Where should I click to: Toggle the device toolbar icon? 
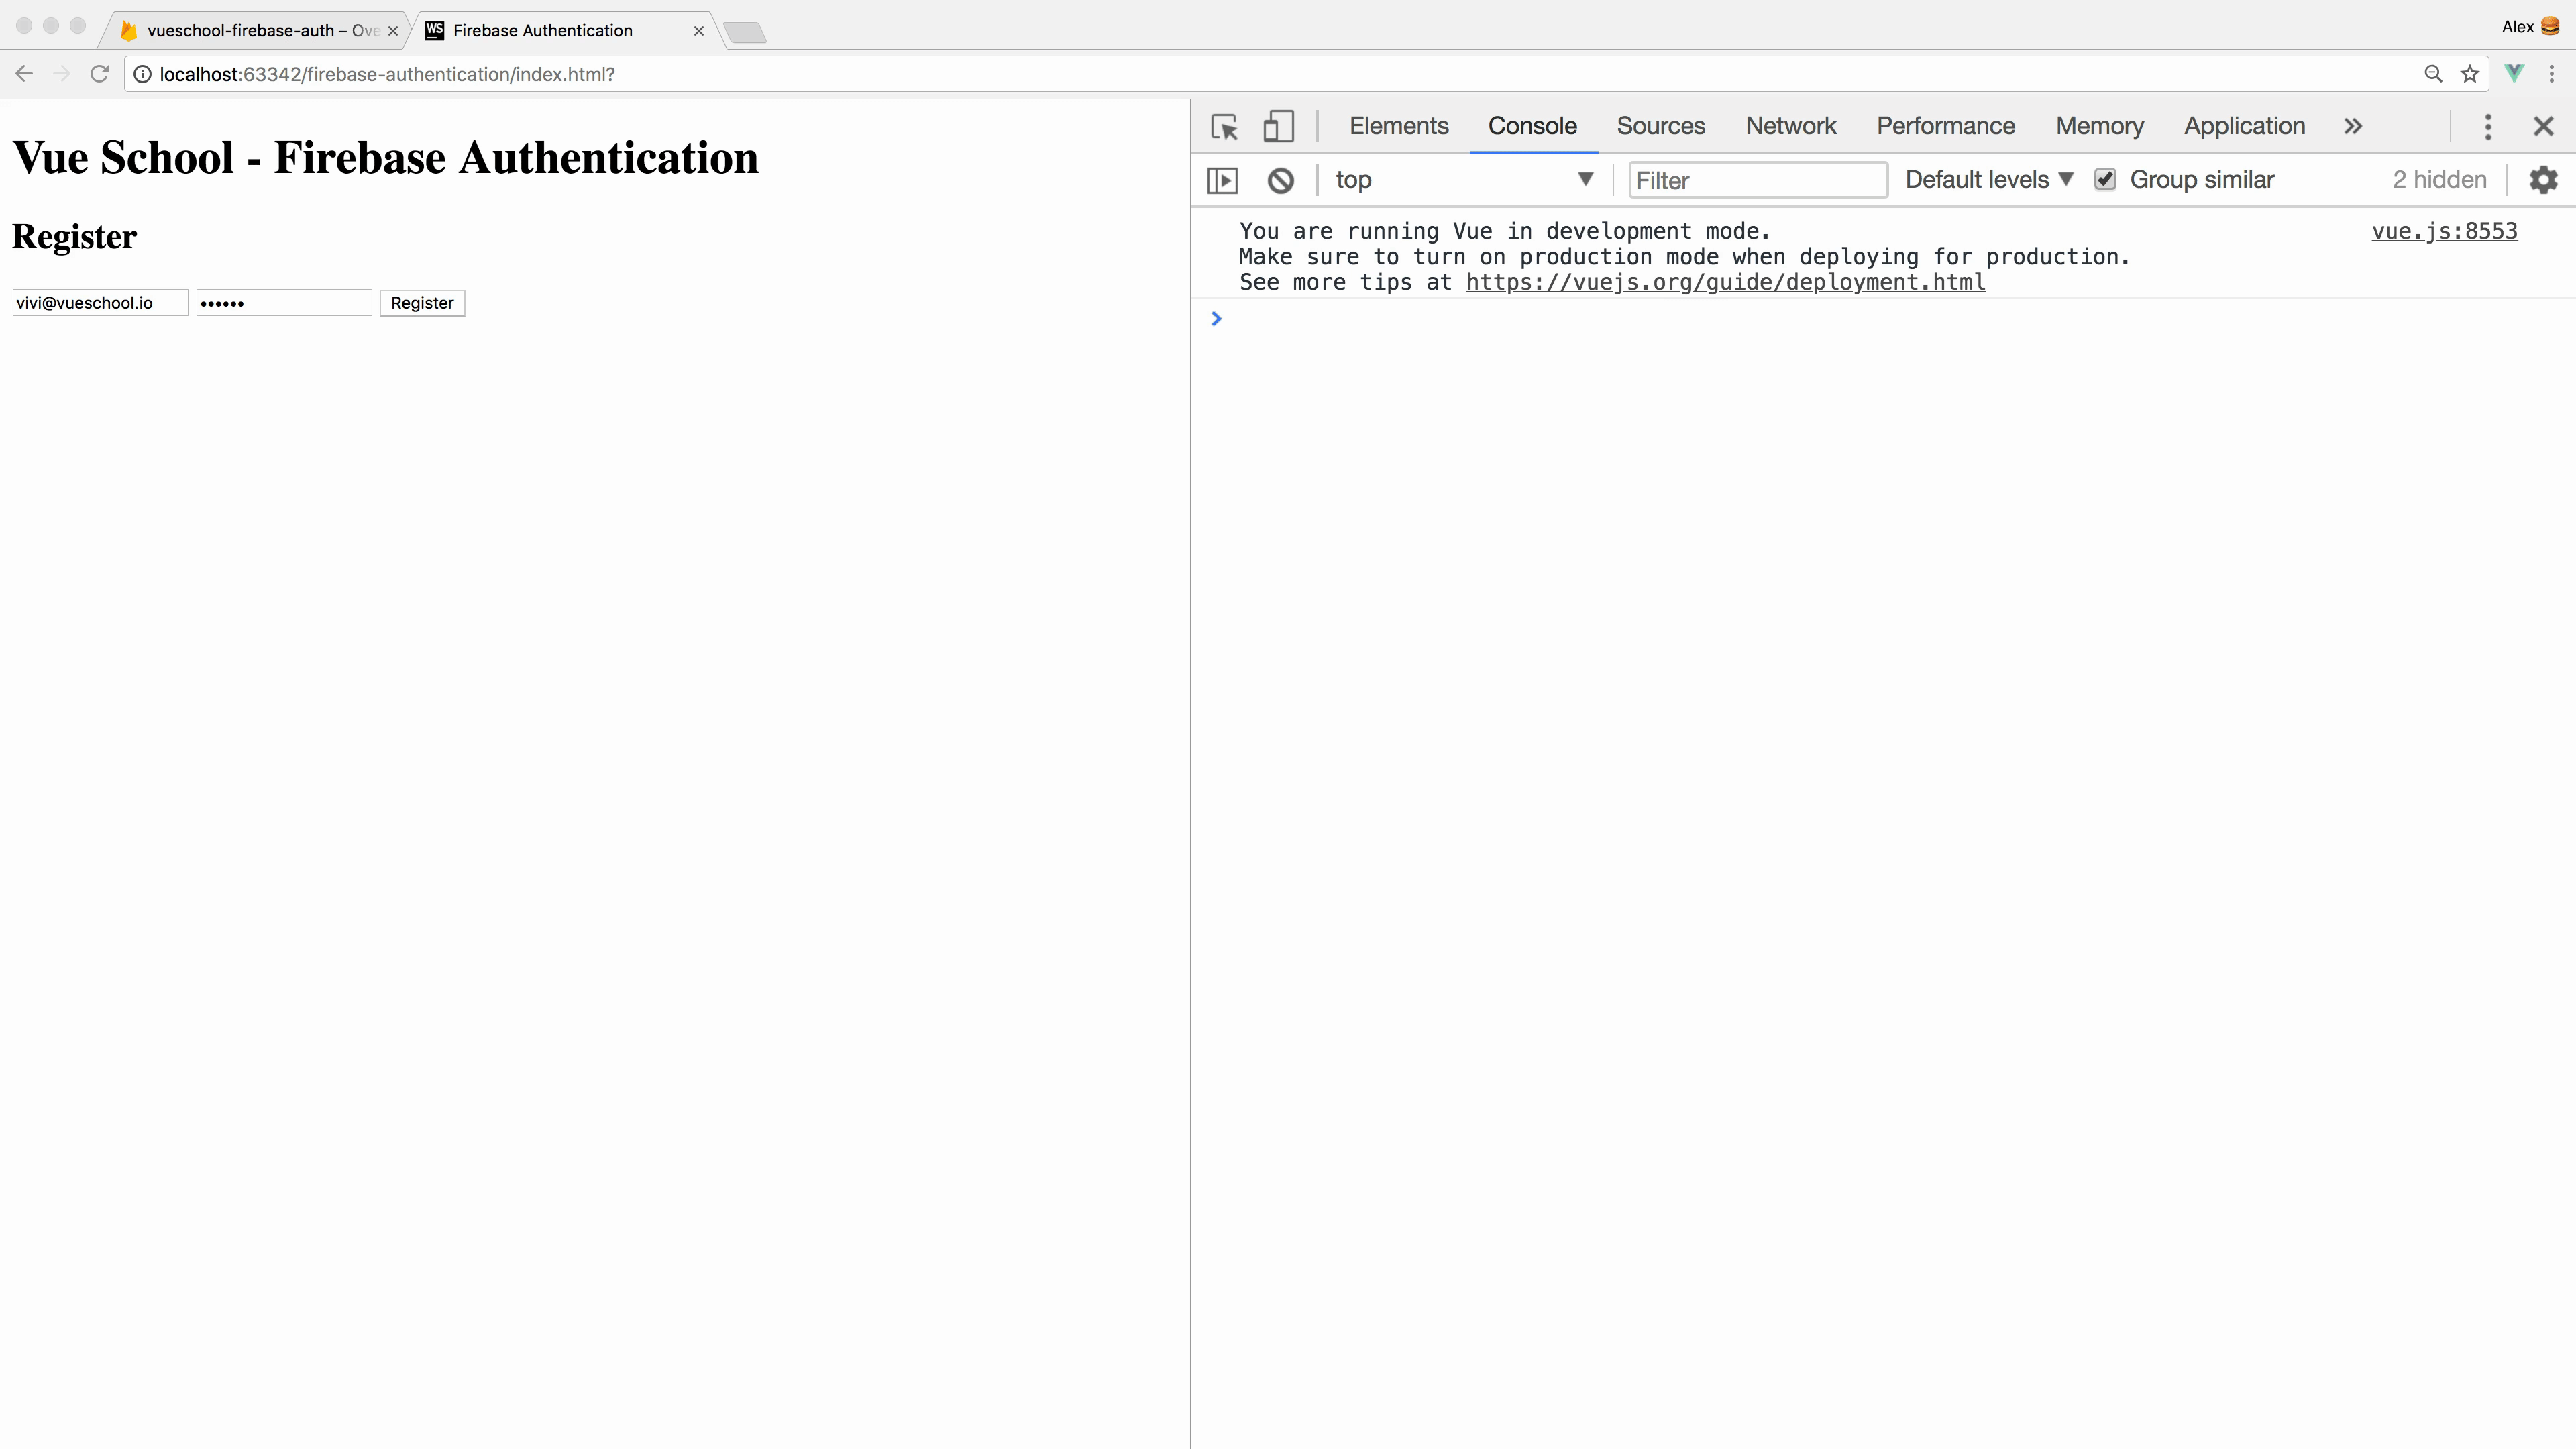[1278, 126]
